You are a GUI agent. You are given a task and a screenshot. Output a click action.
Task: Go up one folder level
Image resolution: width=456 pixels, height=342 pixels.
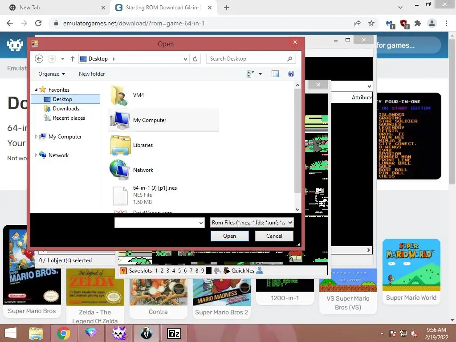tap(73, 59)
